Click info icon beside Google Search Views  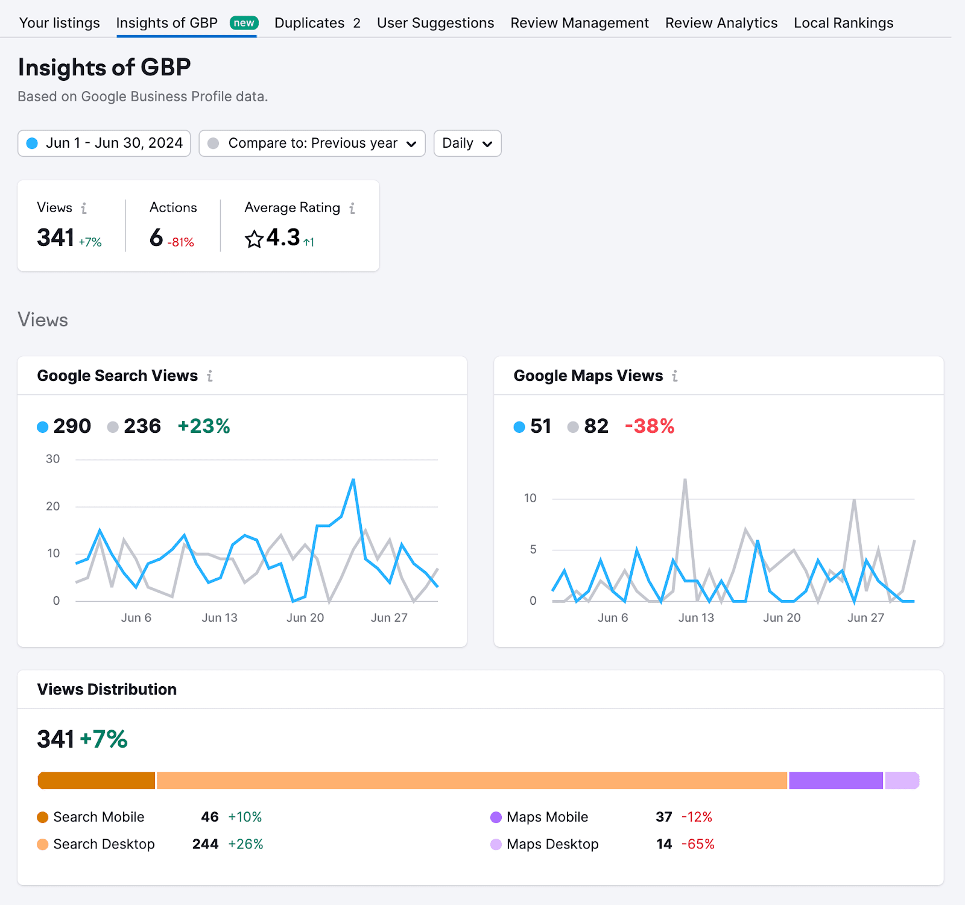(x=210, y=376)
